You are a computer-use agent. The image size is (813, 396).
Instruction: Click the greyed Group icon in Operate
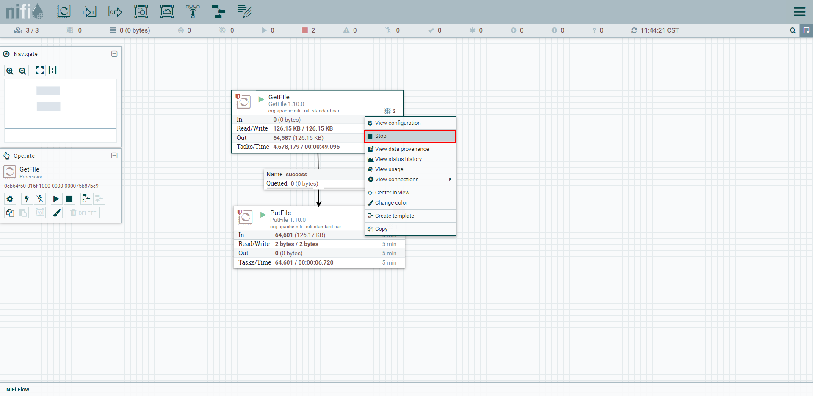40,213
